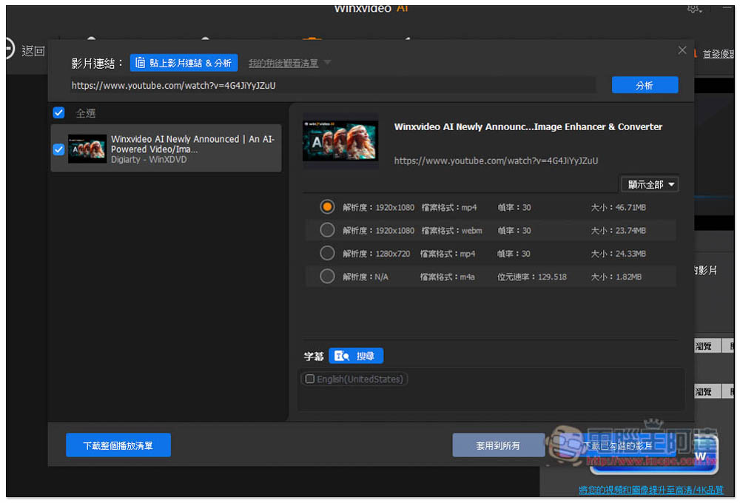The image size is (740, 503).
Task: Click thumbnail of video in left list
Action: (87, 149)
